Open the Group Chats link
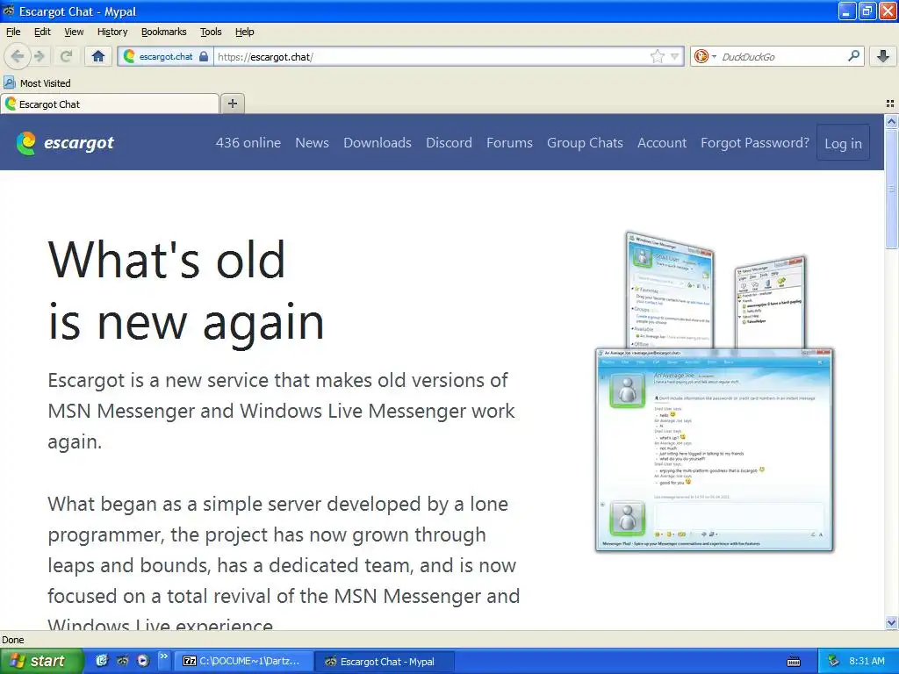899x674 pixels. pos(585,143)
